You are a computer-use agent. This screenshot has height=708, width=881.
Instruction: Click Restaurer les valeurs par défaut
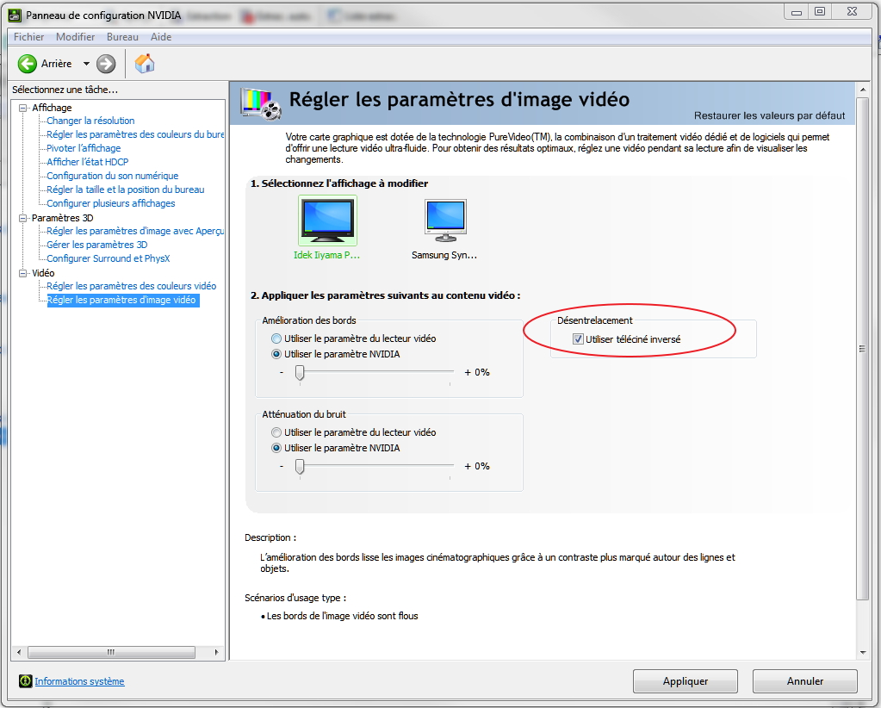coord(769,115)
